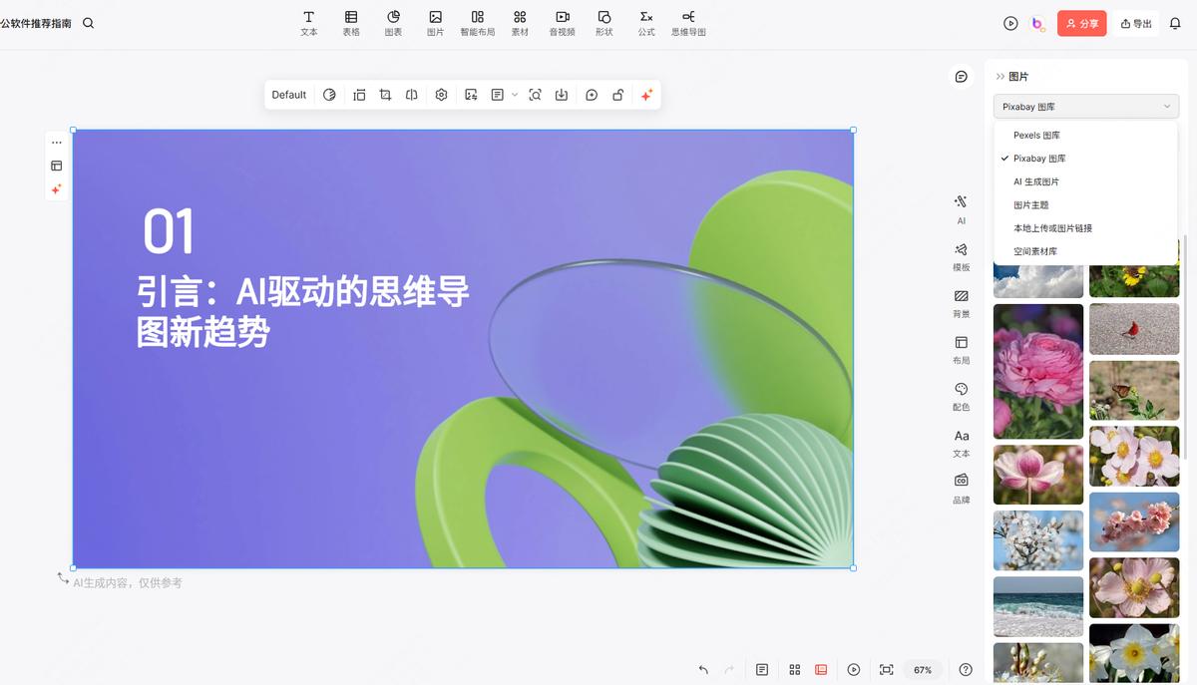
Task: Open the 配色 color scheme tab
Action: coord(961,396)
